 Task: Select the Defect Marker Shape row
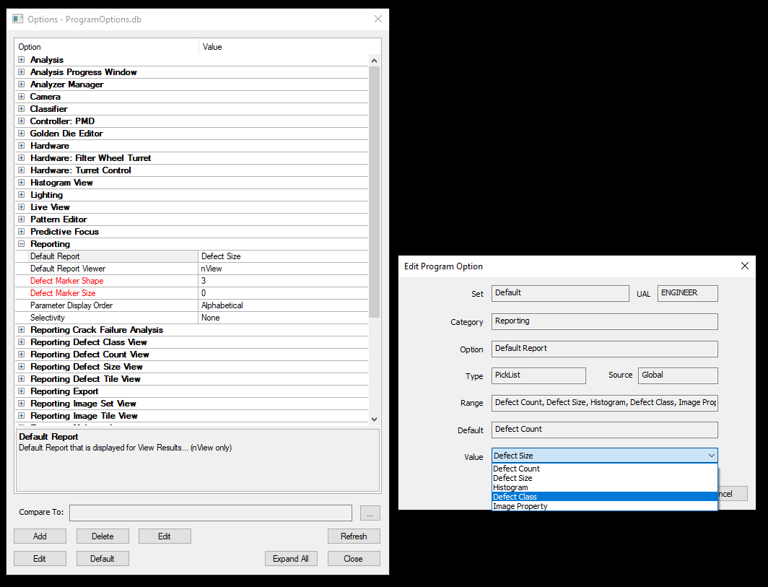[x=66, y=281]
